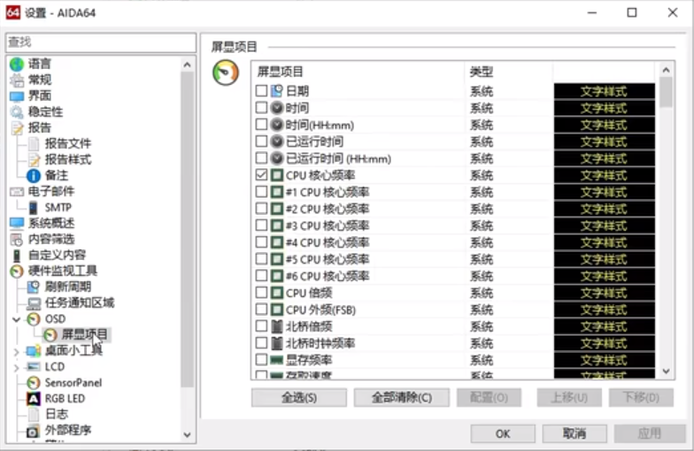
Task: Click the 日期 calendar row icon
Action: click(x=277, y=91)
